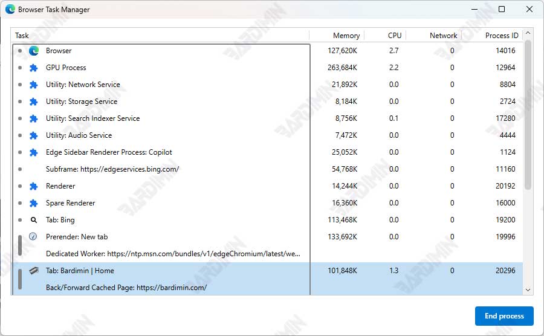
Task: Click CPU value 2.2 in GPU Process row
Action: click(x=393, y=68)
